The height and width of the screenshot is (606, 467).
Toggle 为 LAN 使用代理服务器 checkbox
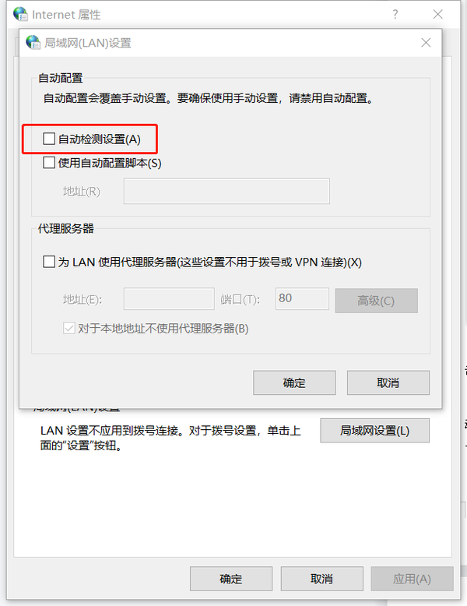(49, 262)
